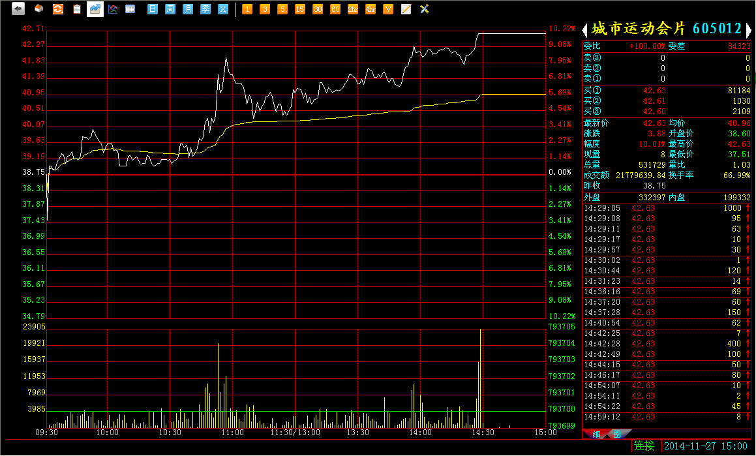Switch to monthly K-line (月) period
The width and height of the screenshot is (756, 456).
tap(188, 8)
